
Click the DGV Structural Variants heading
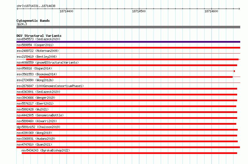point(39,36)
